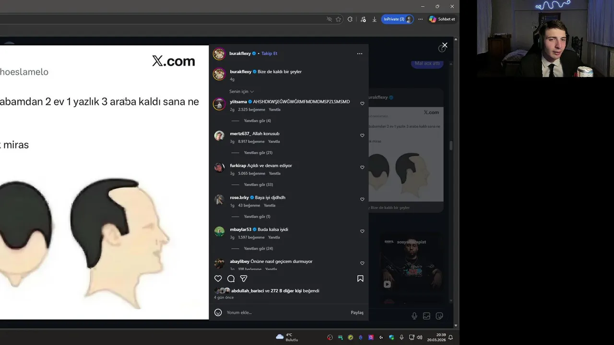Click the background chat image attach icon
The height and width of the screenshot is (345, 614).
[426, 316]
